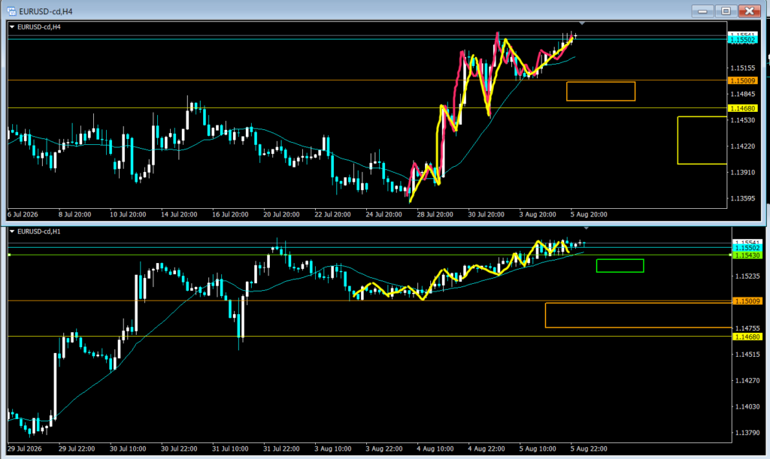
Task: Click 14 Jul 20:00 on the H4 time axis
Action: tap(179, 214)
